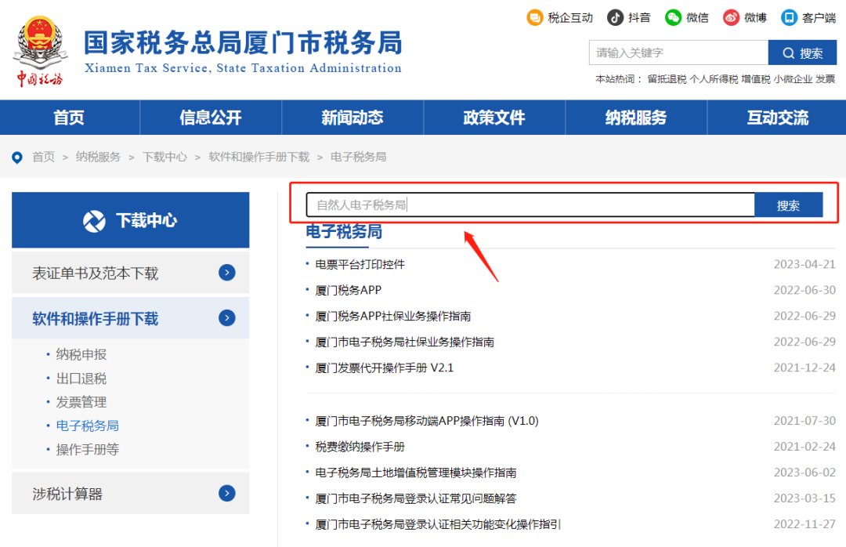Focus the 请输入关键字 search field

coord(678,53)
